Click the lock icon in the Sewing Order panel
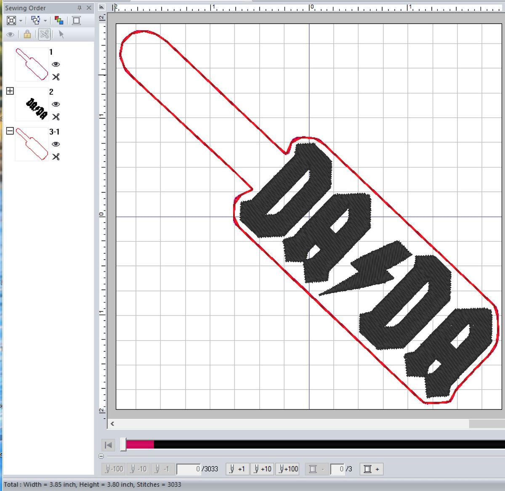The width and height of the screenshot is (505, 491). point(27,35)
